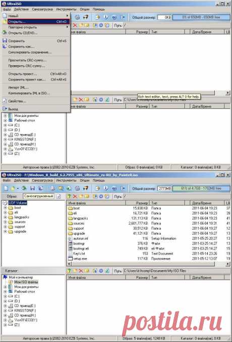The image size is (232, 342).
Task: Click green Up arrow in bottom window Каталог toolbar
Action: point(69,271)
